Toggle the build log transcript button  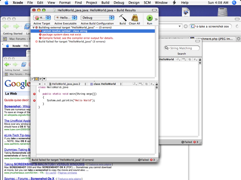[x=40, y=79]
